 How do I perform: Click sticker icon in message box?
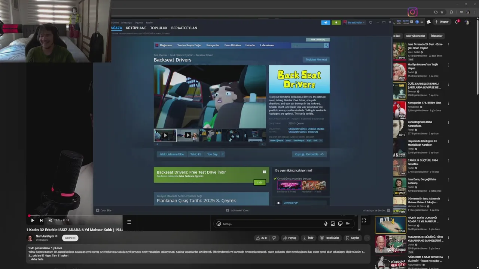340,224
